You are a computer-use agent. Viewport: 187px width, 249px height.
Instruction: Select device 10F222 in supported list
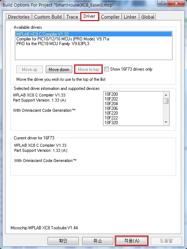(133, 118)
